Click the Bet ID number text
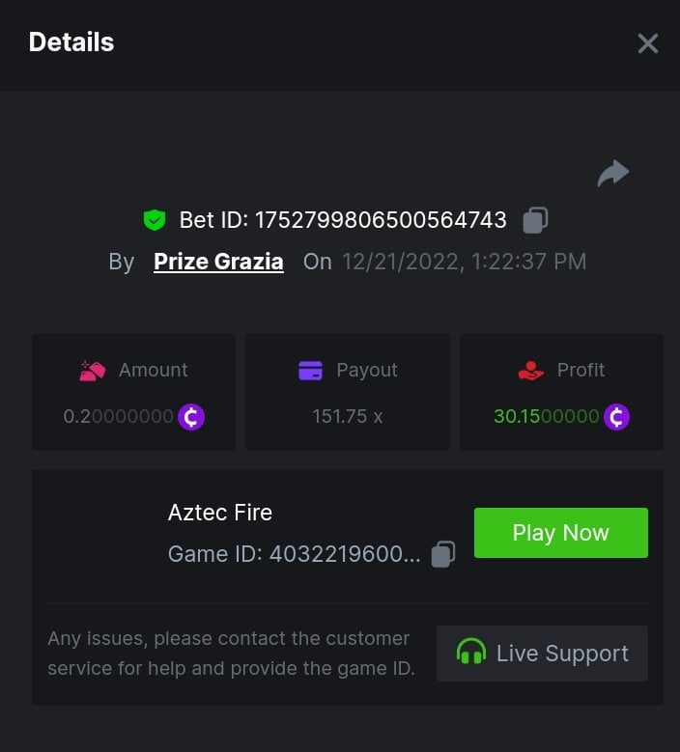 tap(381, 220)
